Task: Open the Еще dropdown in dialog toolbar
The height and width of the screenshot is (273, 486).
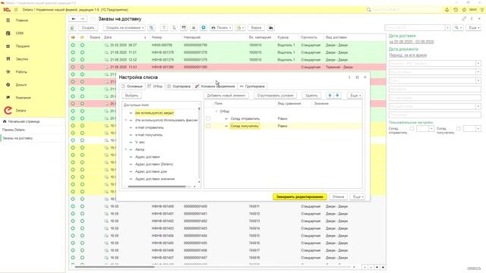Action: [x=355, y=96]
